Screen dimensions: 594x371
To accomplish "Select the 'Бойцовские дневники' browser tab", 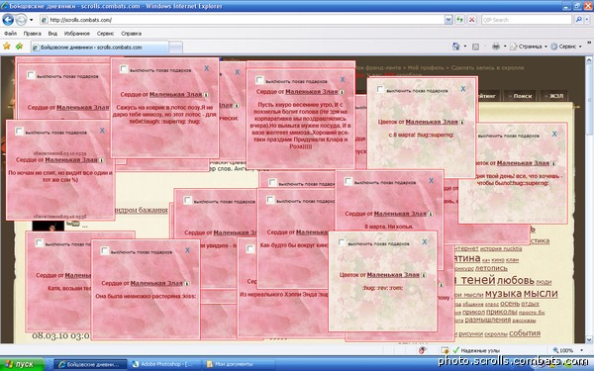I will coord(100,47).
